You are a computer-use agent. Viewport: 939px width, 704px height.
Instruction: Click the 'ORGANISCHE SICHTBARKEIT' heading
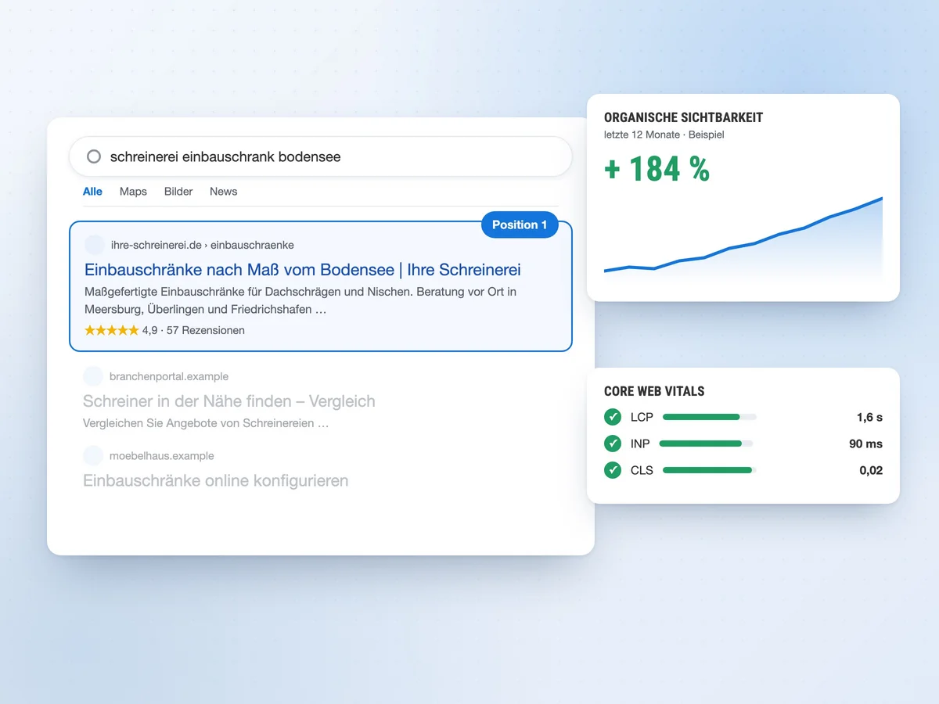click(x=683, y=117)
